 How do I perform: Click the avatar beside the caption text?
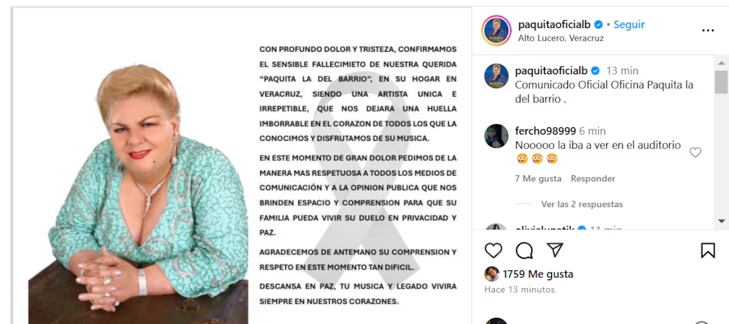coord(496,76)
